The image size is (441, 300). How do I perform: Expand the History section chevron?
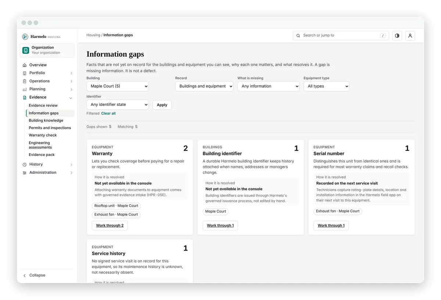click(71, 165)
